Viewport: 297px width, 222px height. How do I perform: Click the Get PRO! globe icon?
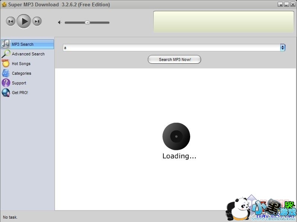[6, 93]
